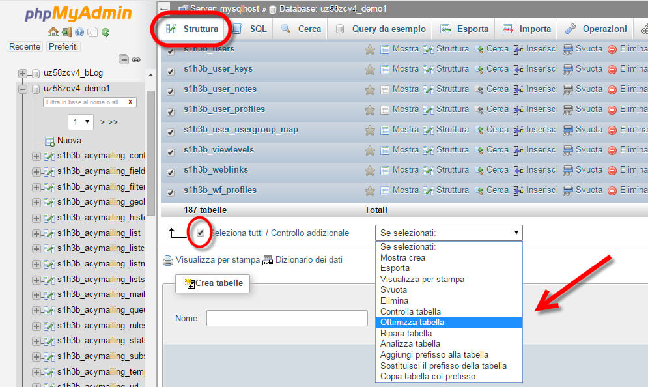Uncheck the s1h3b_wf_profiles row checkbox
The height and width of the screenshot is (387, 648).
[170, 190]
